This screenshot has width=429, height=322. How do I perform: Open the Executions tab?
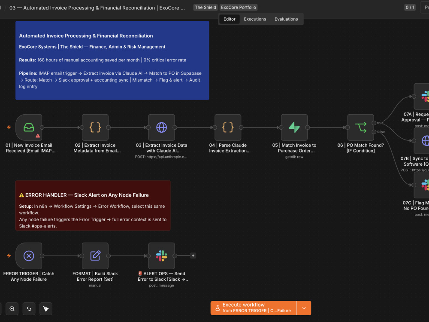[255, 19]
